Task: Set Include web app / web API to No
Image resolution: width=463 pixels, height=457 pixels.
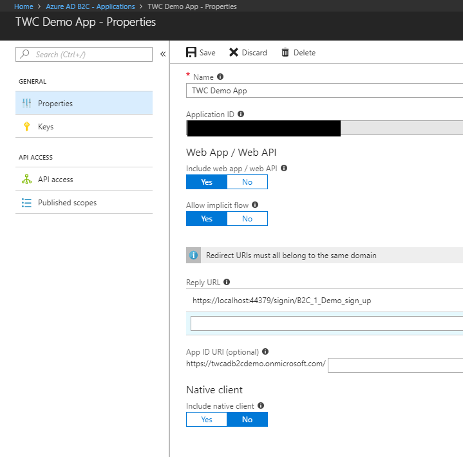Action: click(x=247, y=182)
